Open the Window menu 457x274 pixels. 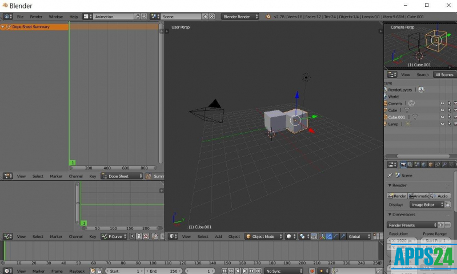[55, 17]
